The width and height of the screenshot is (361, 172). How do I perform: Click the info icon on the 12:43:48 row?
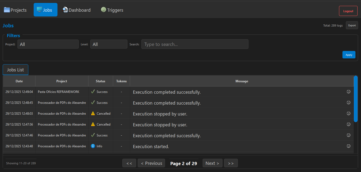tap(349, 146)
